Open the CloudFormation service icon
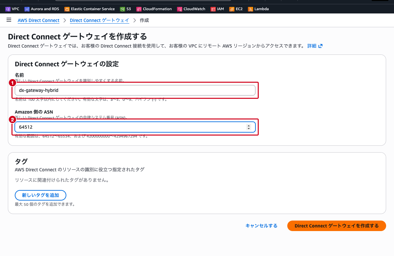 [x=139, y=9]
